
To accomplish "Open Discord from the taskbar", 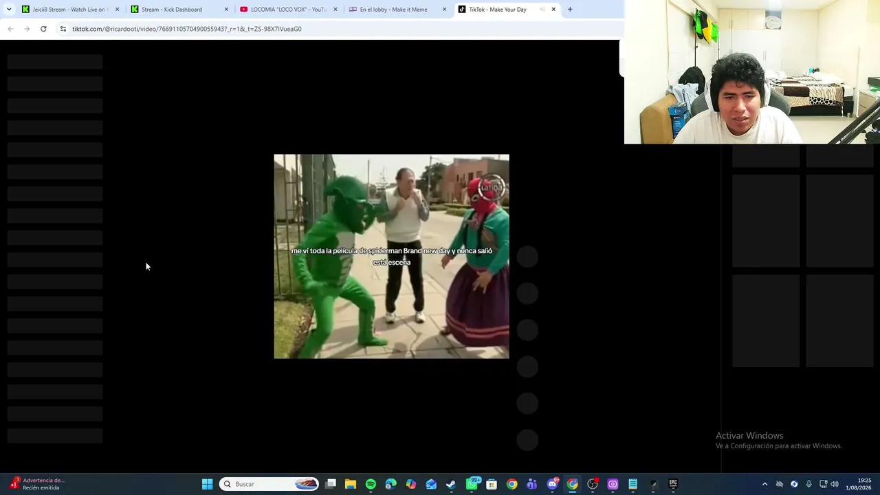I will (553, 484).
